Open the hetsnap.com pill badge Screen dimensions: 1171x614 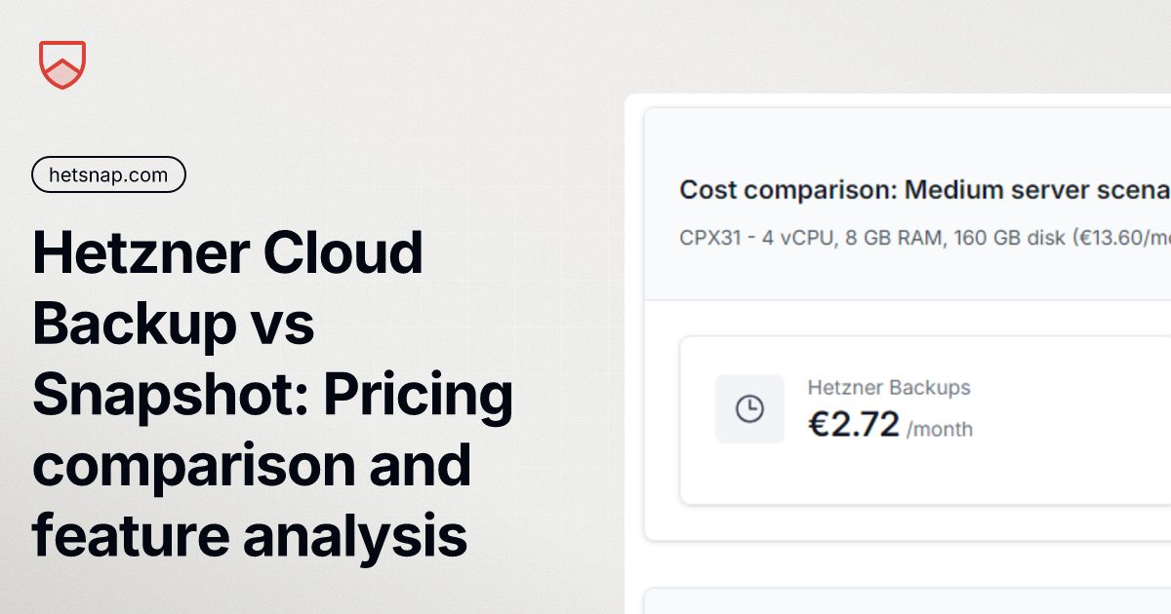click(x=108, y=174)
